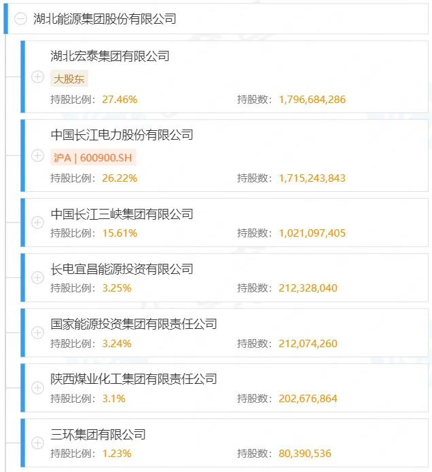Open the 三环集团有限公司 company link
This screenshot has width=432, height=472.
point(98,434)
